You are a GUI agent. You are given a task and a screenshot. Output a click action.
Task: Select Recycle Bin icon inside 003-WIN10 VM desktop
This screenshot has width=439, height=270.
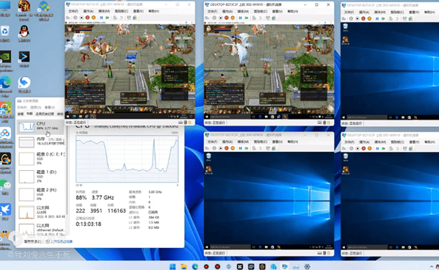(346, 27)
